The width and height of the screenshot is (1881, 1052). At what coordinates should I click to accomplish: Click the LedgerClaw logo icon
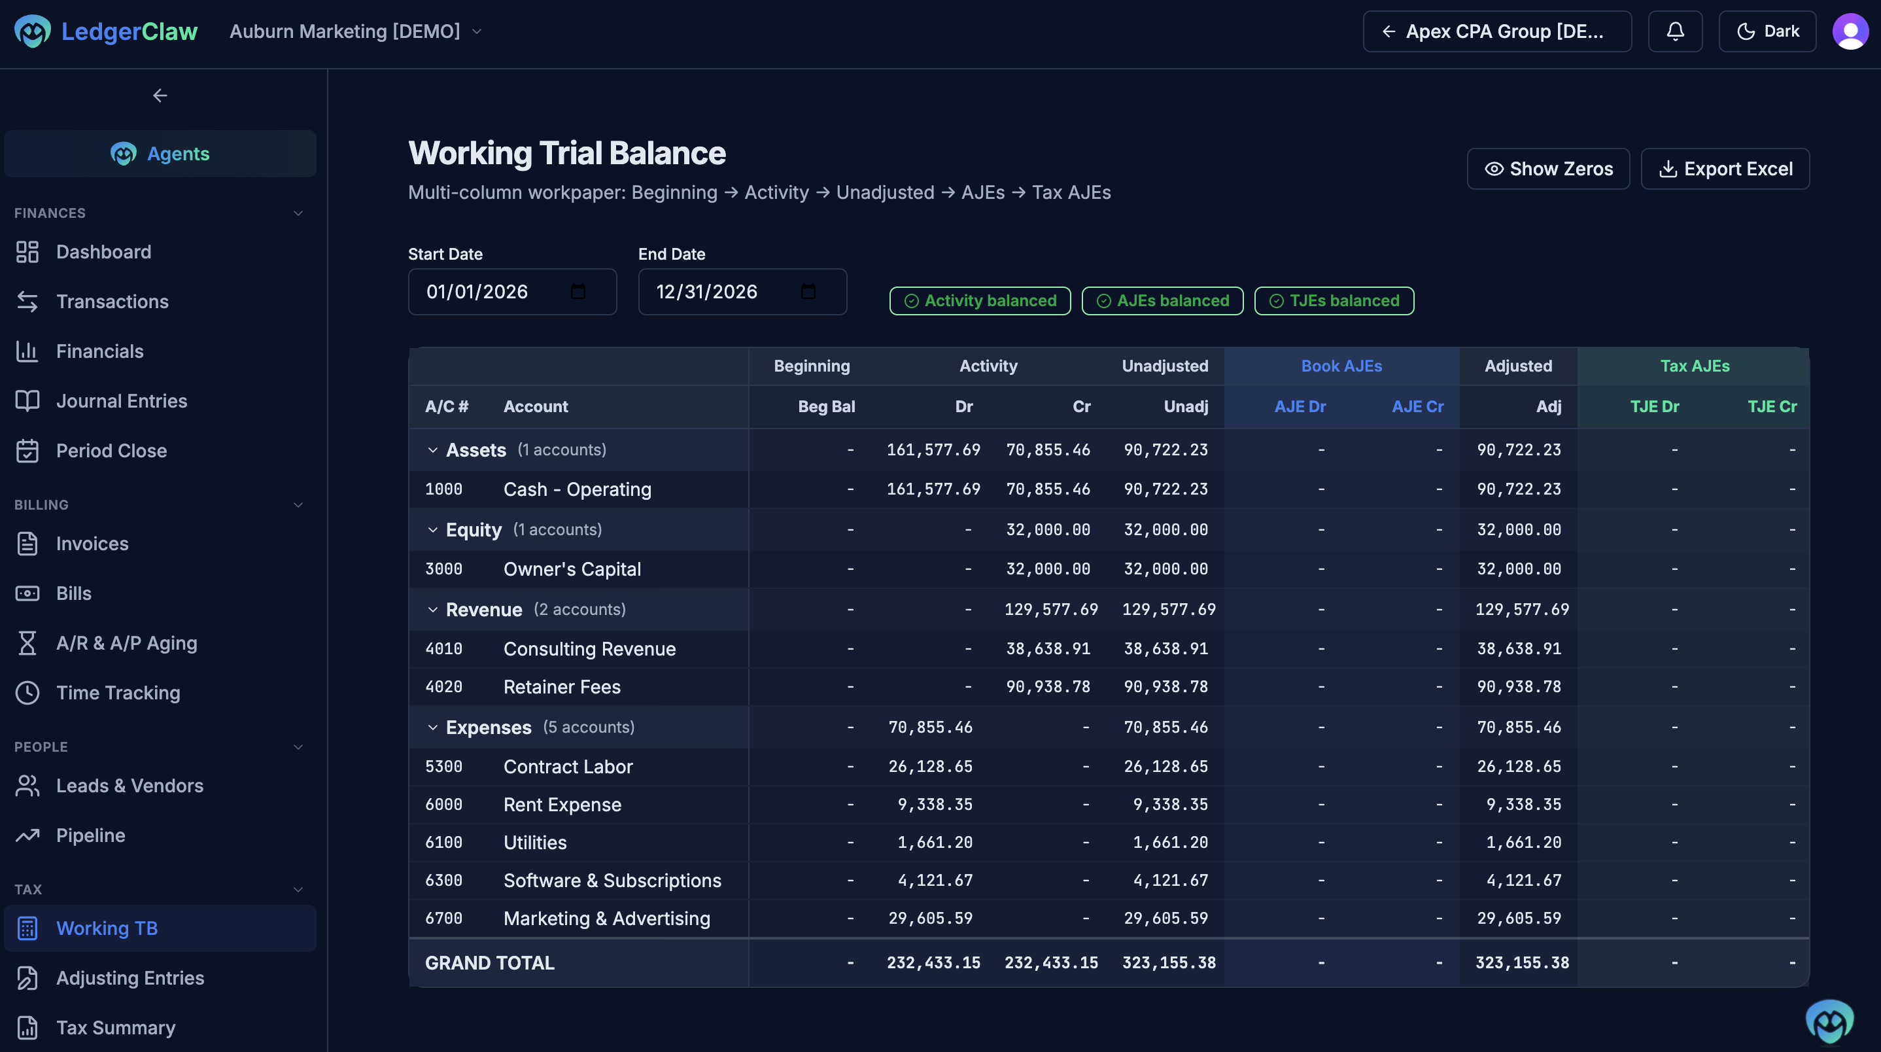(32, 31)
